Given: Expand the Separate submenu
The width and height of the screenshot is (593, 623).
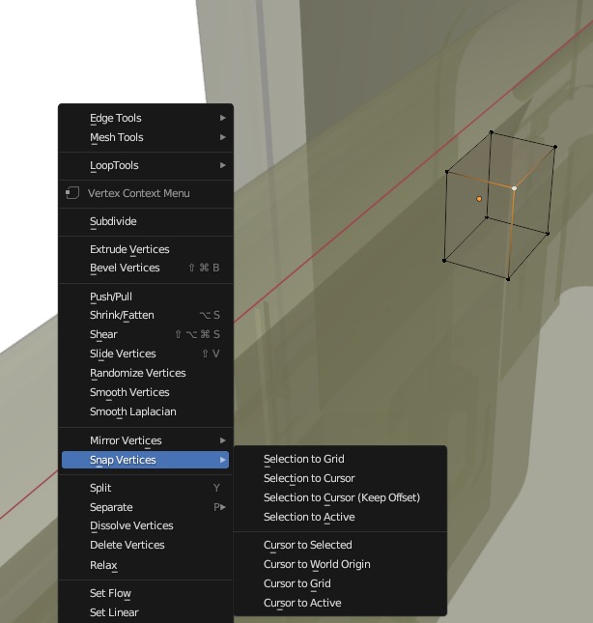Looking at the screenshot, I should (146, 507).
